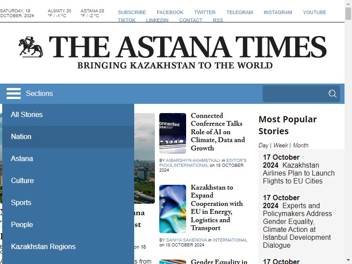Switch Most Popular Stories to Day
The image size is (352, 264).
coord(263,145)
